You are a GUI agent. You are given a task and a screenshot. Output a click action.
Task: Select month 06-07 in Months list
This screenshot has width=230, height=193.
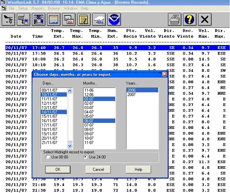click(100, 121)
